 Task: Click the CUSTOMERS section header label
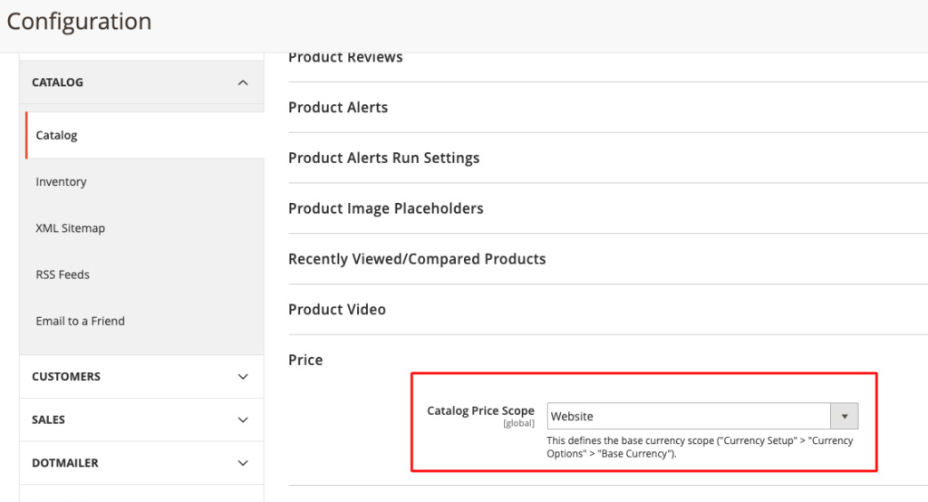coord(66,377)
